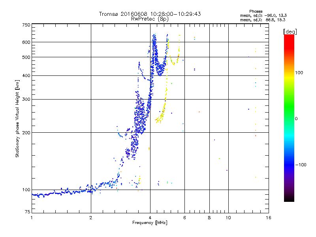Click the y-axis tick label "200"
The image size is (316, 237).
[26, 133]
